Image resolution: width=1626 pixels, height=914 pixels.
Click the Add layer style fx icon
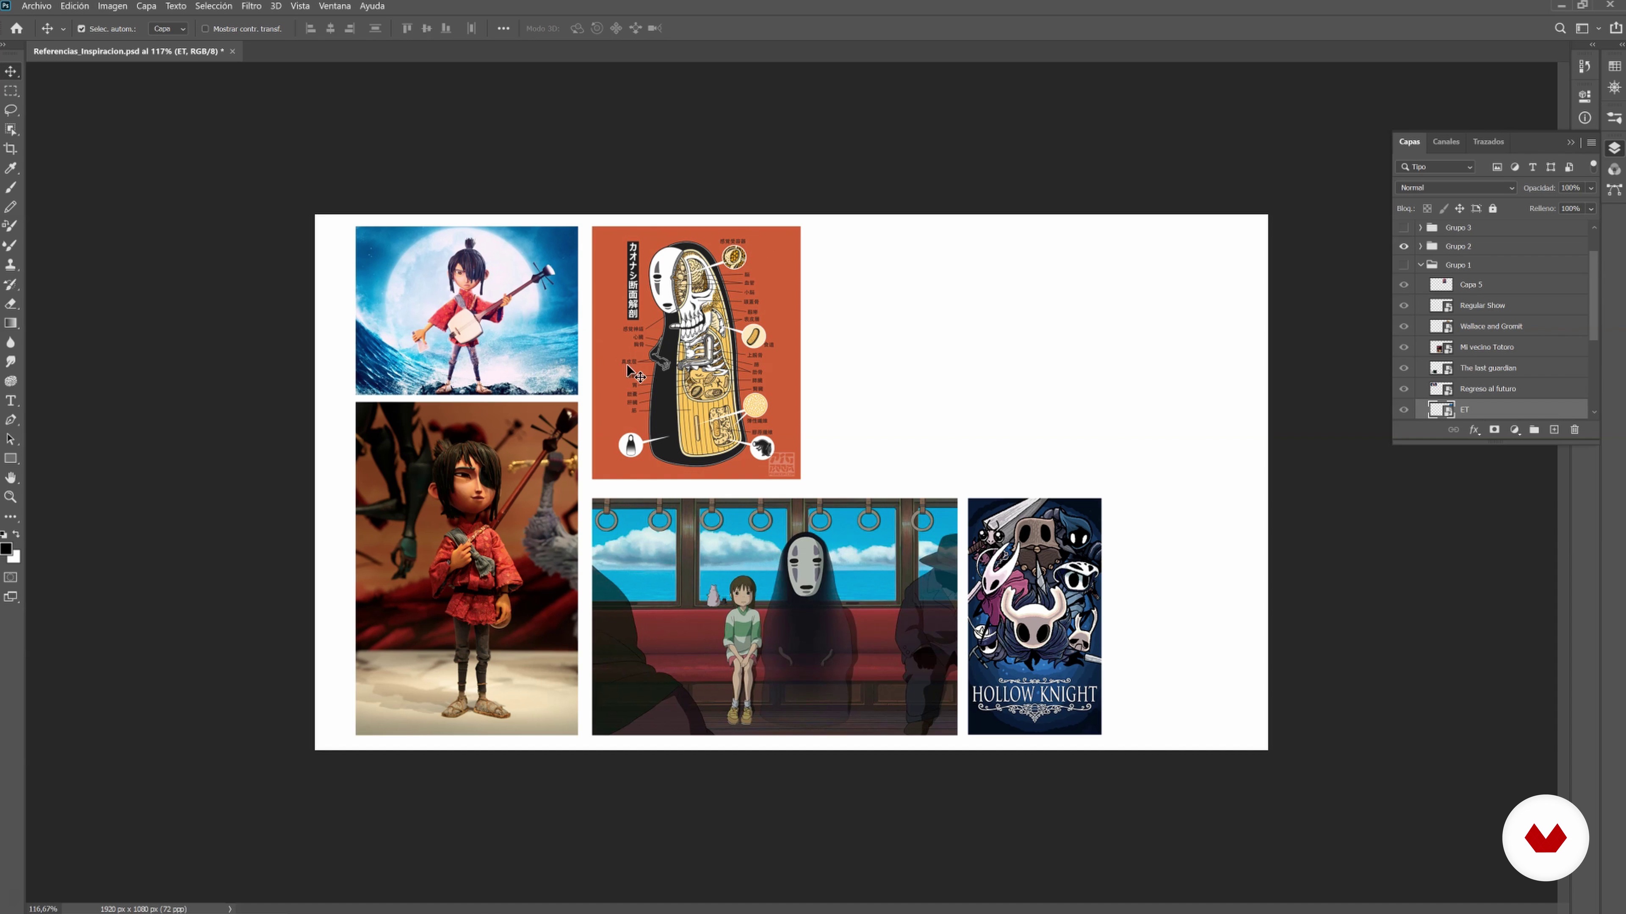(x=1474, y=429)
